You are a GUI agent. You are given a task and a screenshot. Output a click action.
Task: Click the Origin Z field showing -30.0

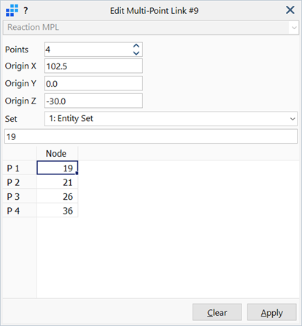(93, 101)
